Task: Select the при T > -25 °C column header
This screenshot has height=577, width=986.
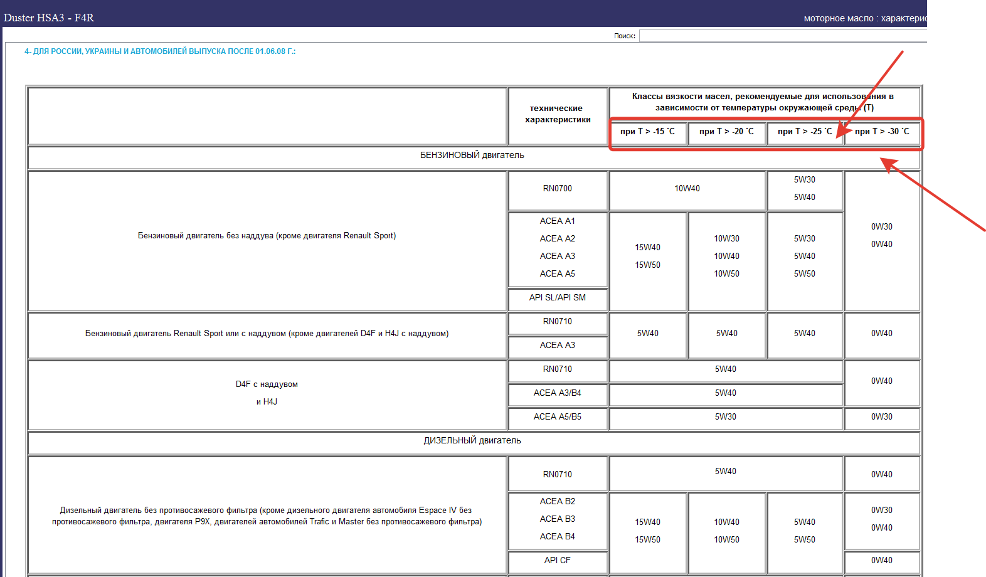Action: click(x=805, y=132)
